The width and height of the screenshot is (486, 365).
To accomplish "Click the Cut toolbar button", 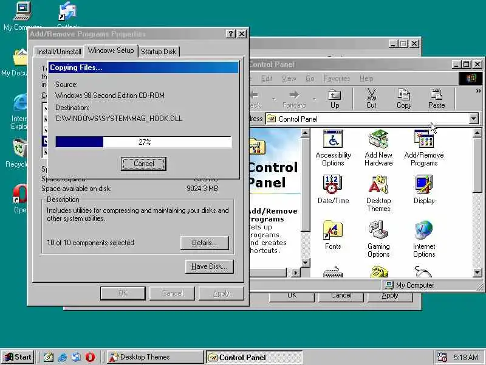I will coord(371,99).
